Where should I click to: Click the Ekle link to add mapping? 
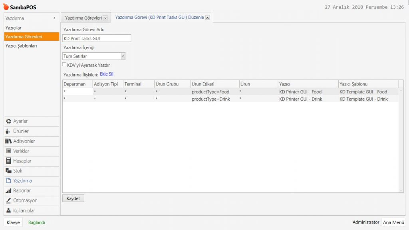pos(103,74)
